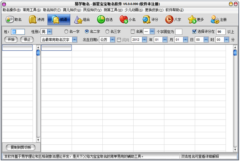240x161 pixels.
Task: Select the 诗词 poetry tool
Action: (36, 20)
